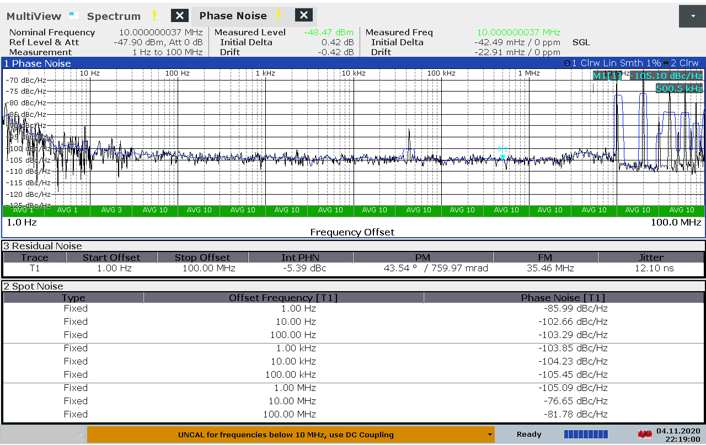The height and width of the screenshot is (445, 706).
Task: Click the measurement progress bar
Action: click(586, 434)
